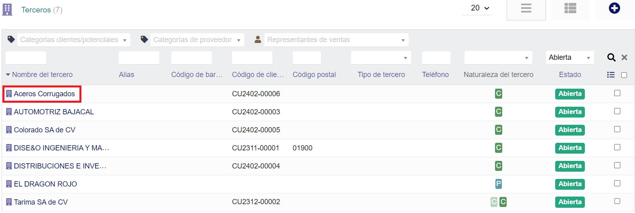The width and height of the screenshot is (635, 213).
Task: Click the magnifying glass search icon
Action: (x=611, y=58)
